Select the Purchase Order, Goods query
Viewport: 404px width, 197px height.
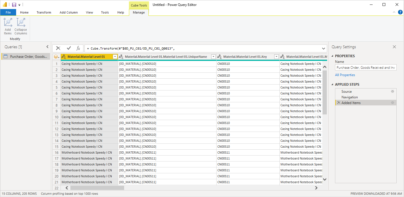pyautogui.click(x=26, y=57)
